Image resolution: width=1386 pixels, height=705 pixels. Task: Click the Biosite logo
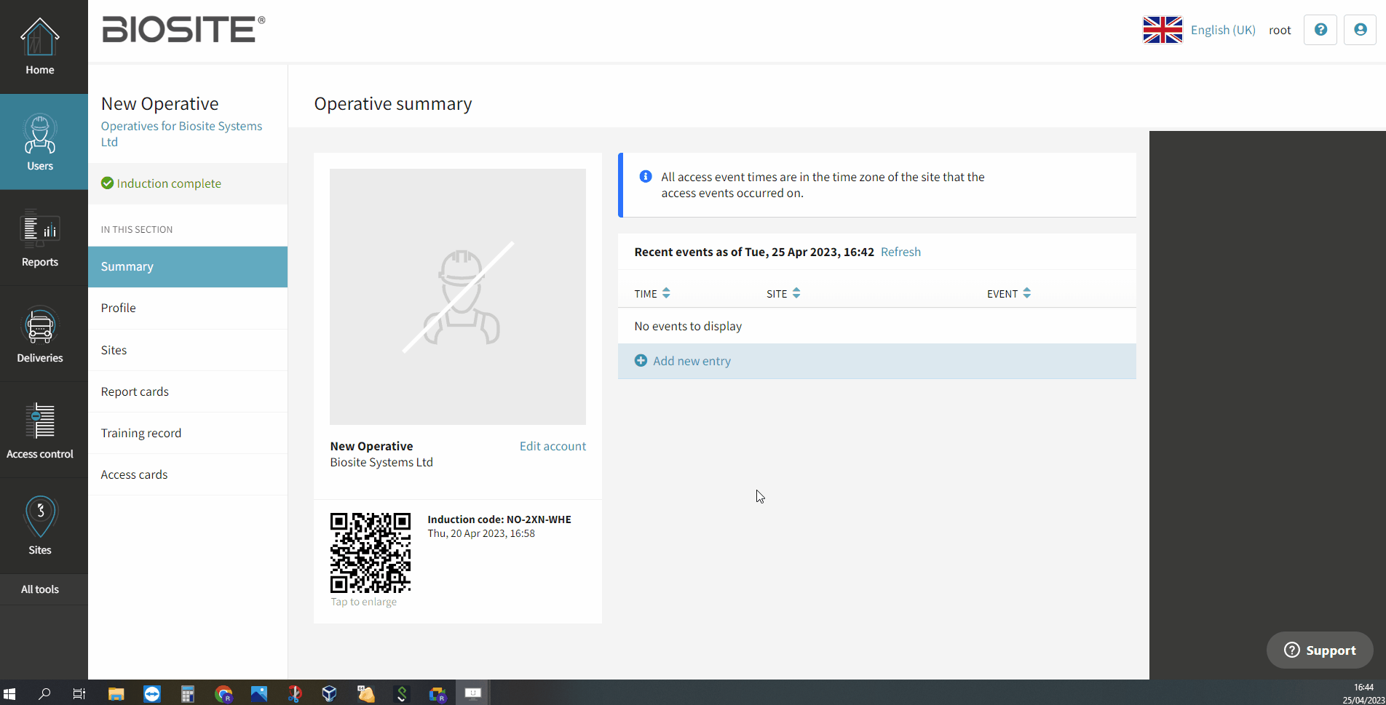point(183,30)
